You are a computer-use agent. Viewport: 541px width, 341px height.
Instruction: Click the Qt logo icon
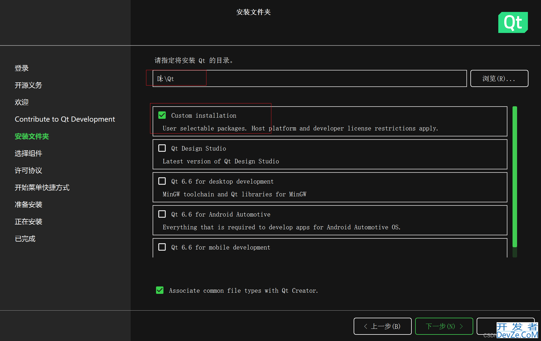click(513, 22)
